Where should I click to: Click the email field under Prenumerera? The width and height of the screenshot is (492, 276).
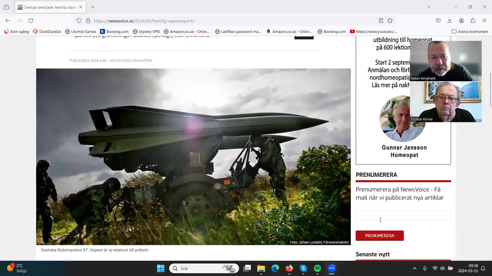click(x=403, y=215)
